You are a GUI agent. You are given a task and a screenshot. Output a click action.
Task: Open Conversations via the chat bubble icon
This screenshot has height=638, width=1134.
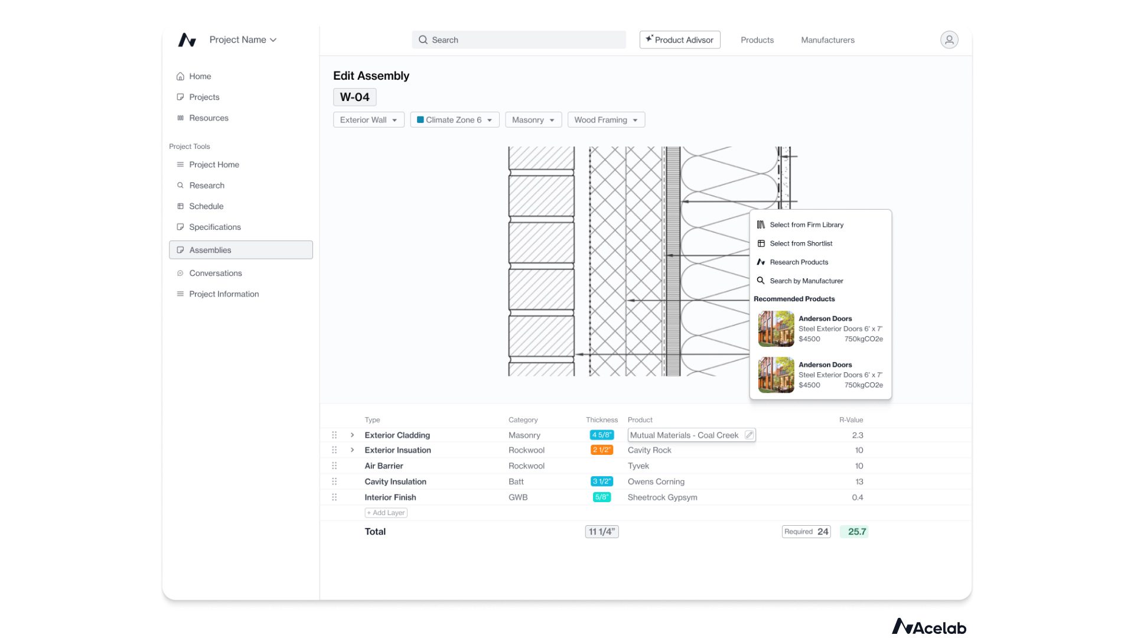pyautogui.click(x=180, y=273)
